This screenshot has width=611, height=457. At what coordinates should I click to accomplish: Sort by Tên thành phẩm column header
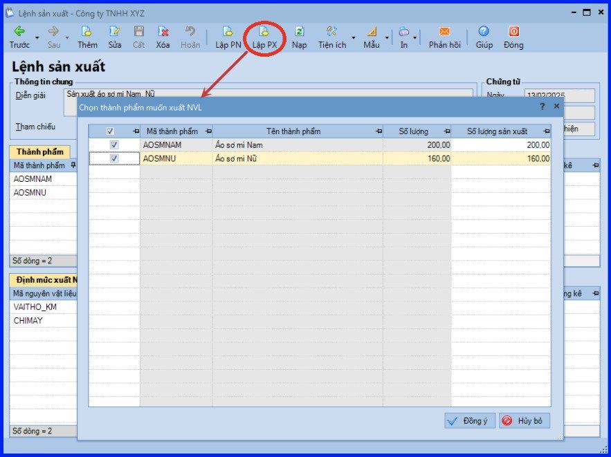pos(293,131)
